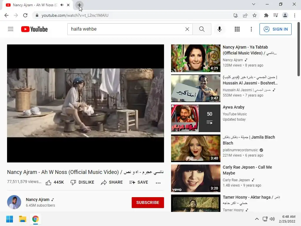Click the address bar URL

pos(75,15)
